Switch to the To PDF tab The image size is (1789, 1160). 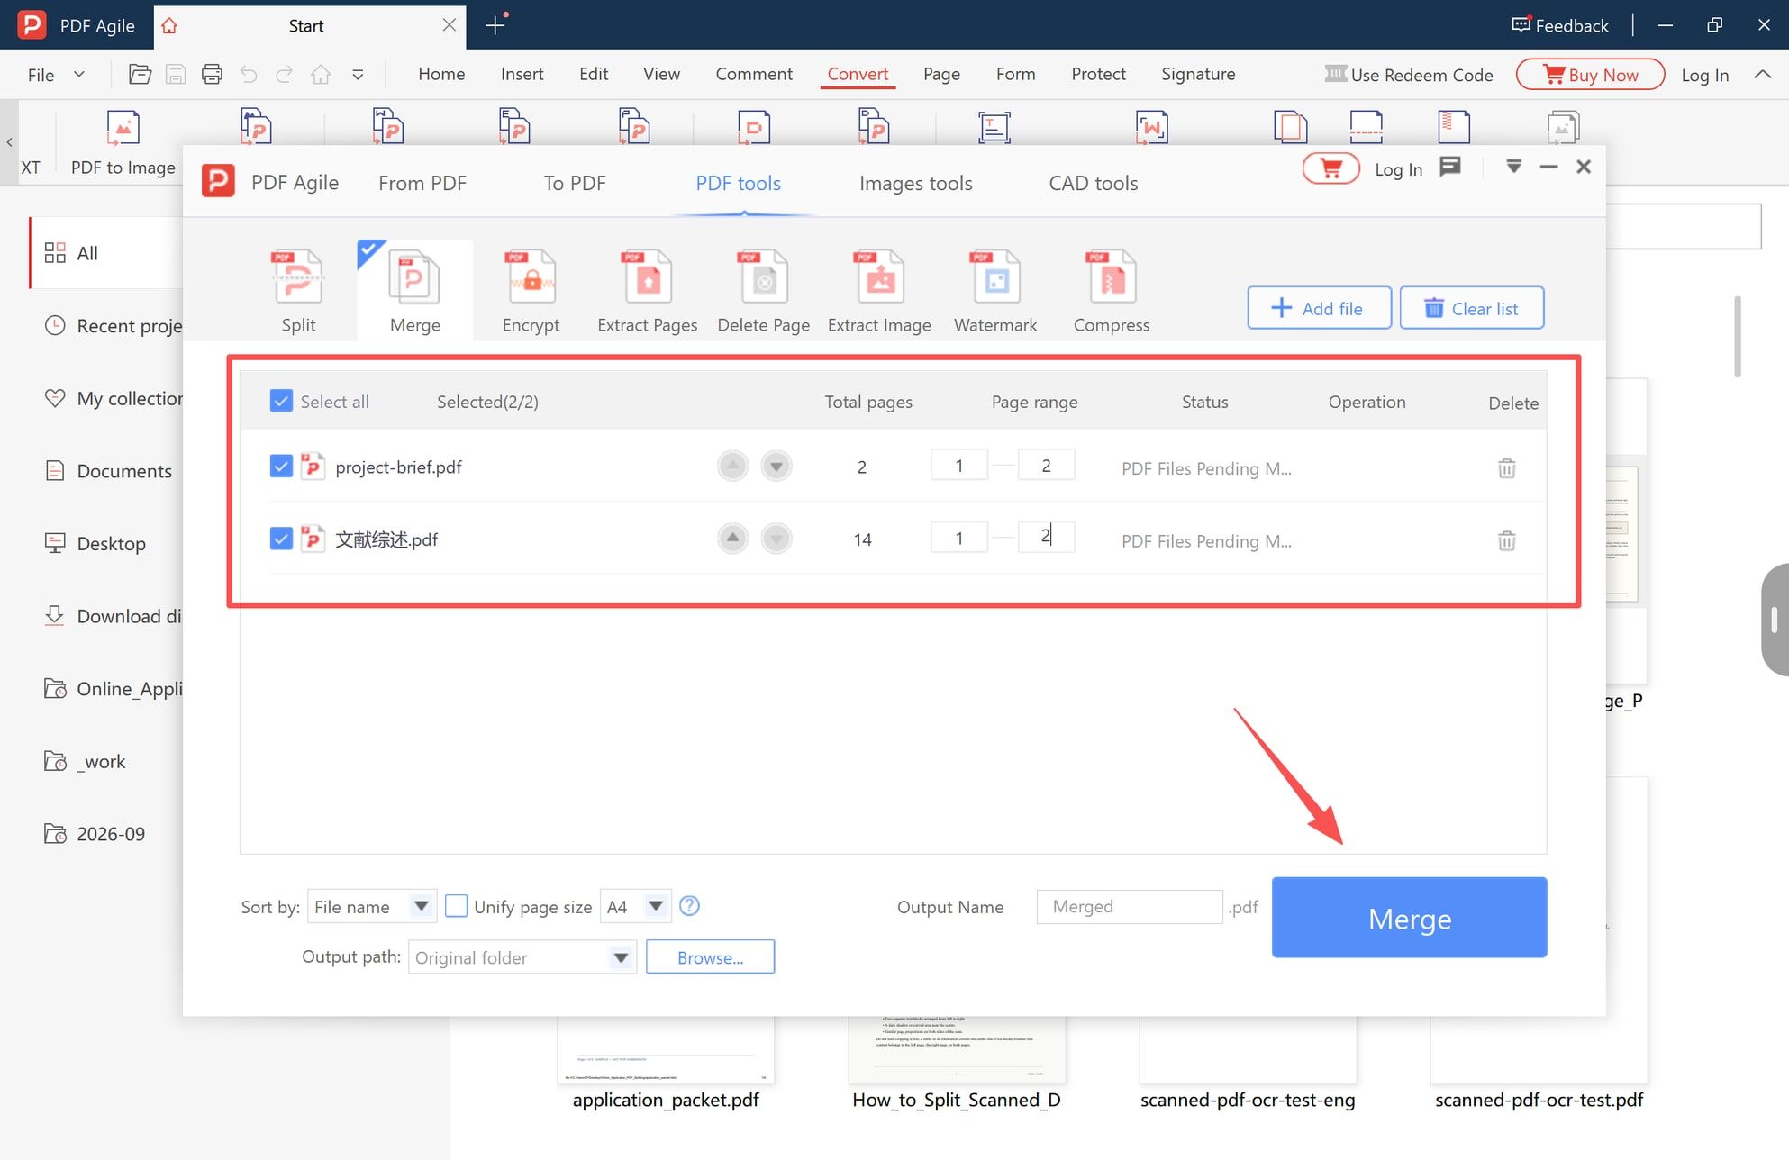(575, 183)
